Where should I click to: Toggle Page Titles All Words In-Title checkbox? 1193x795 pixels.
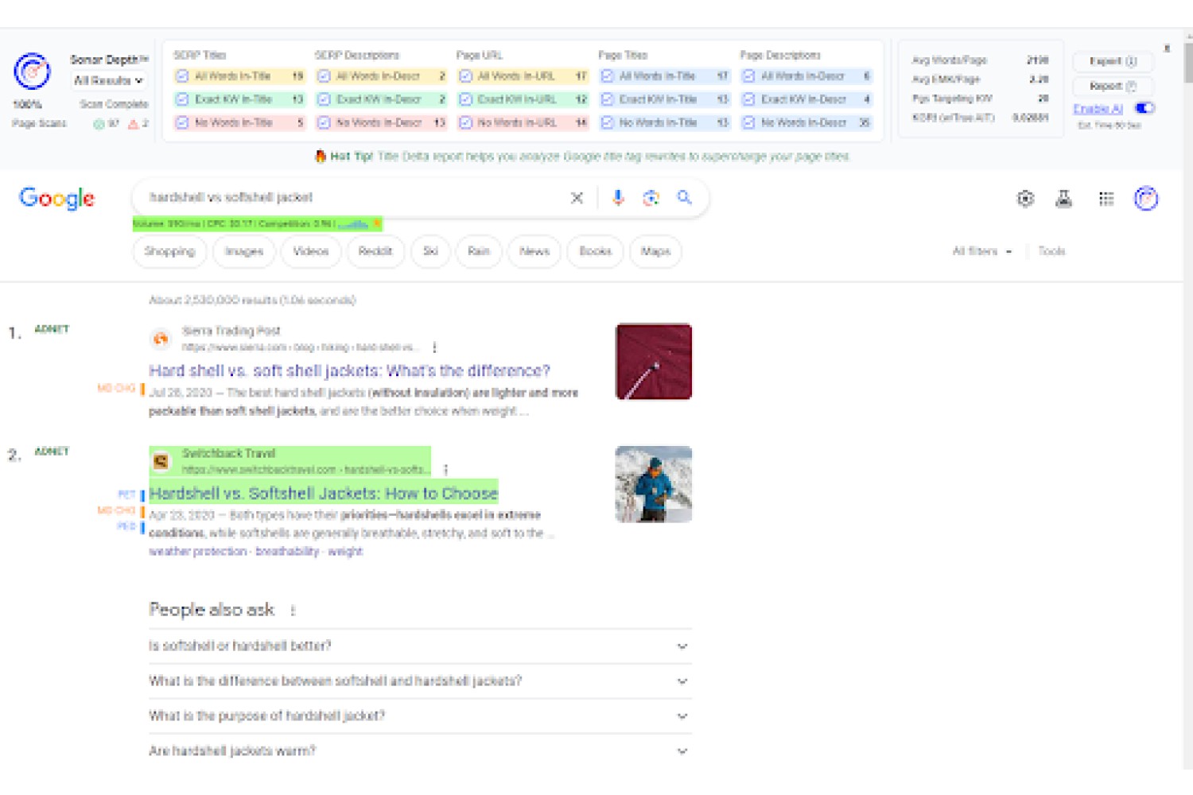click(x=607, y=76)
